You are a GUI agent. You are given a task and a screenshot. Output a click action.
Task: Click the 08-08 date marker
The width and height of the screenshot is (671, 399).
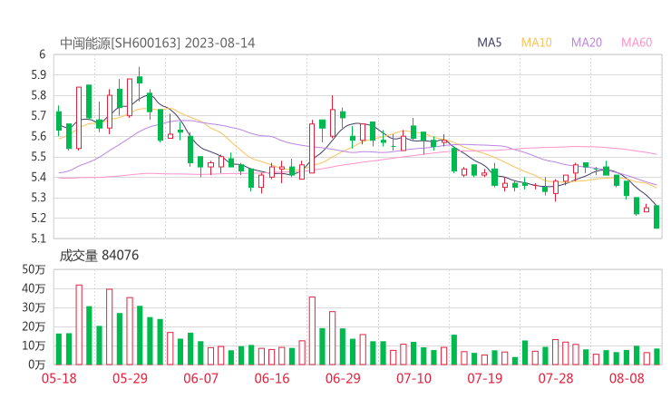click(x=627, y=378)
